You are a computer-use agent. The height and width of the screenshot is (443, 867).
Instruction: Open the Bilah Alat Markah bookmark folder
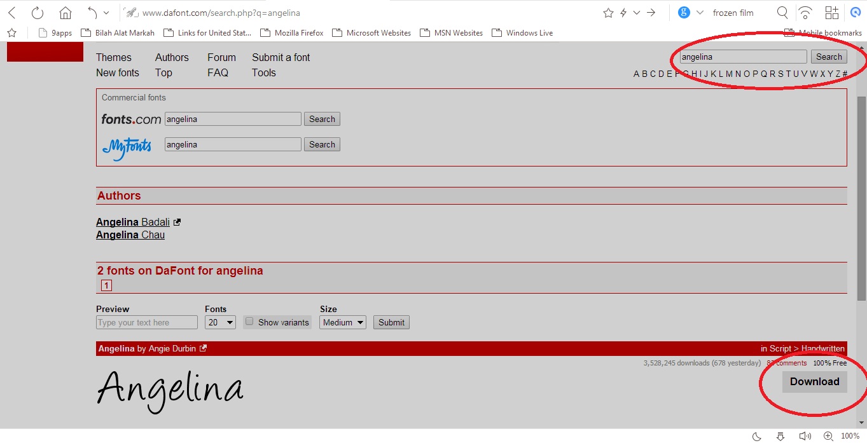tap(118, 32)
